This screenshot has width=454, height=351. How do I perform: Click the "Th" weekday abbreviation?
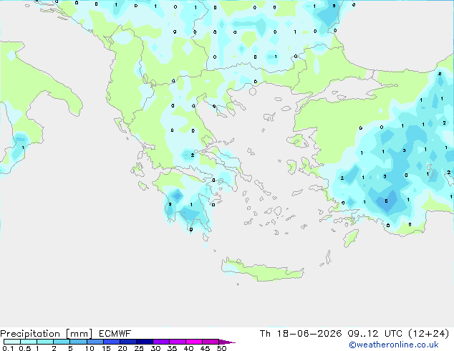click(265, 334)
